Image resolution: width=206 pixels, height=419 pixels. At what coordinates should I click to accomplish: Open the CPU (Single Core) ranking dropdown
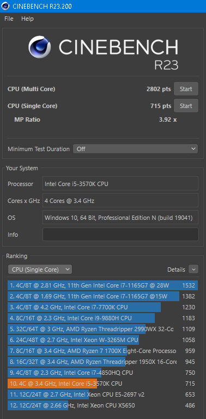tap(40, 270)
